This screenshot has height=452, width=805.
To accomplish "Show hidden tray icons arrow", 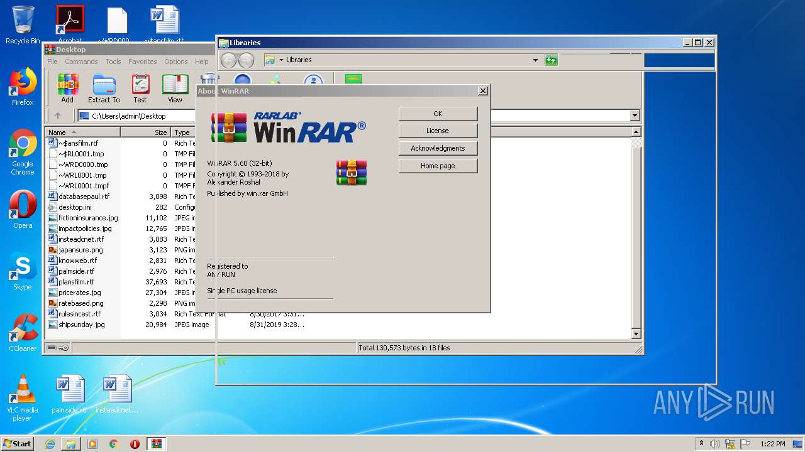I will [x=701, y=444].
